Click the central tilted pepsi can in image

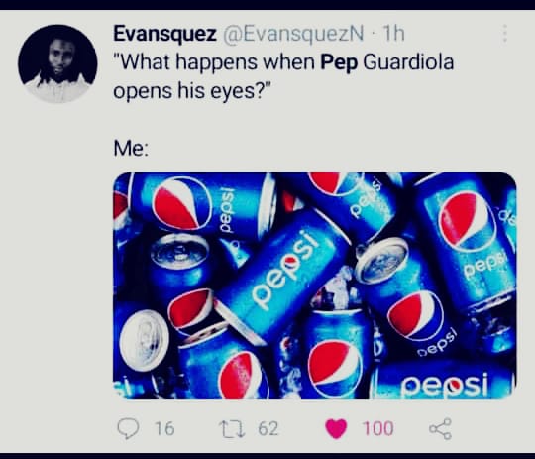click(283, 274)
